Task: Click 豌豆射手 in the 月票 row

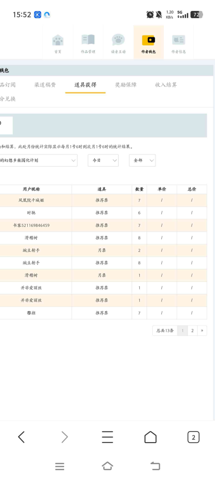Action: pyautogui.click(x=31, y=250)
